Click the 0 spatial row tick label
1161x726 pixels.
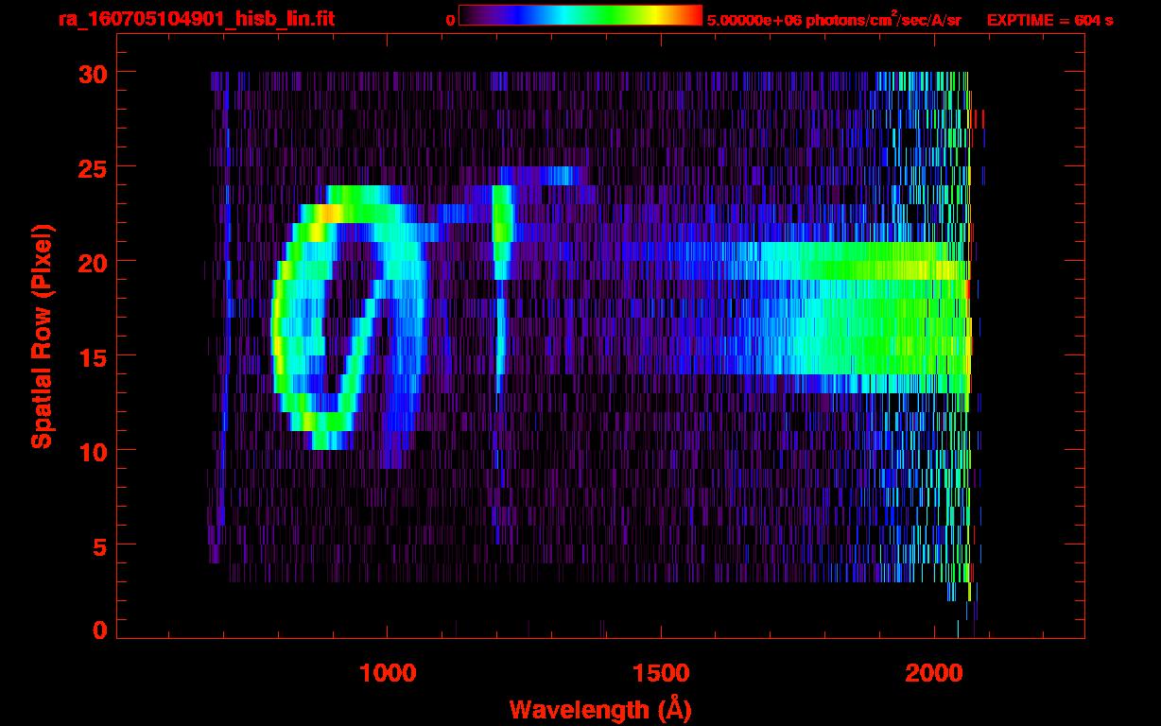point(100,631)
